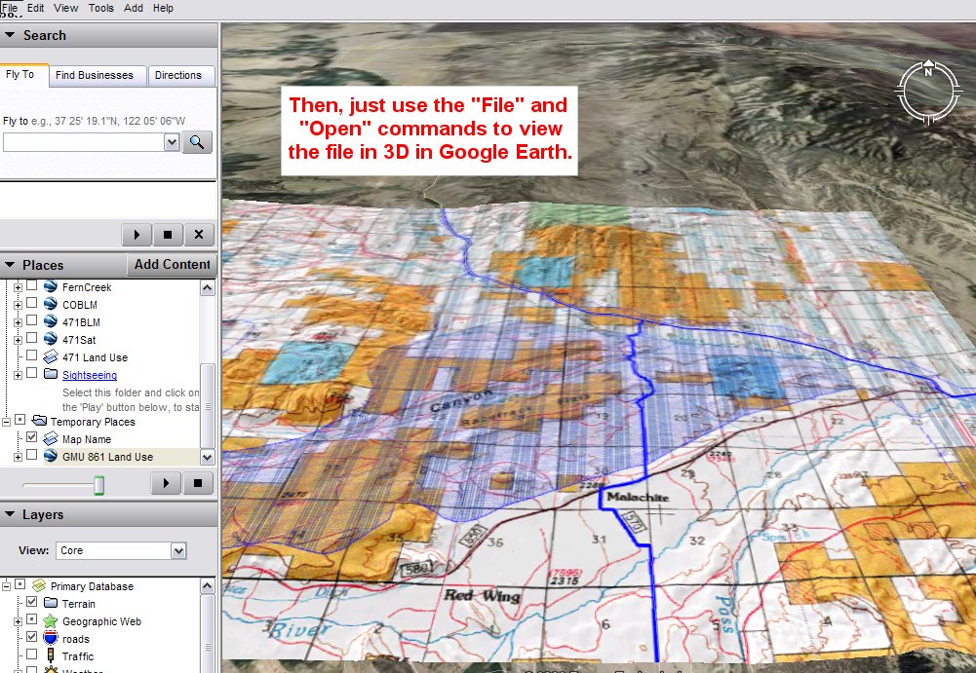This screenshot has height=673, width=976.
Task: Uncheck the Map Name checkbox
Action: [x=32, y=438]
